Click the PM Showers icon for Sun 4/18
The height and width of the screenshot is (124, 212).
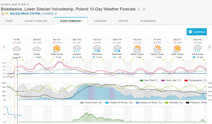pos(197,48)
